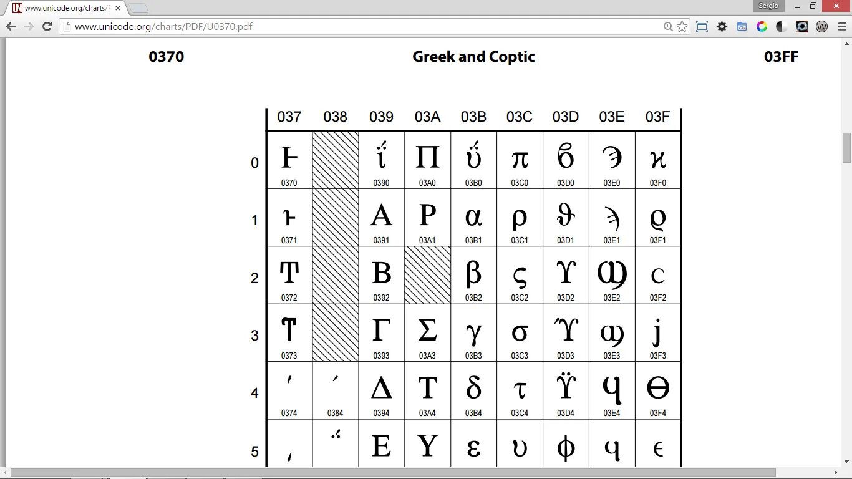The image size is (852, 479).
Task: Click the small alpha cell 03B1
Action: click(473, 217)
